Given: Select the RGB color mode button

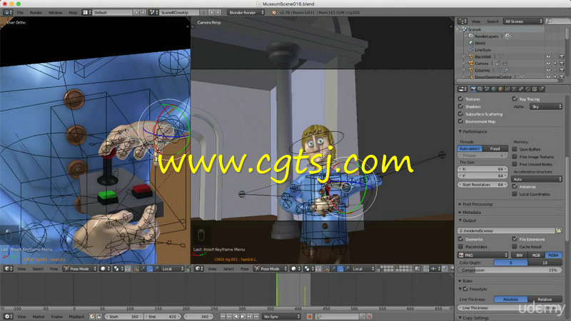Looking at the screenshot, I should (x=536, y=255).
